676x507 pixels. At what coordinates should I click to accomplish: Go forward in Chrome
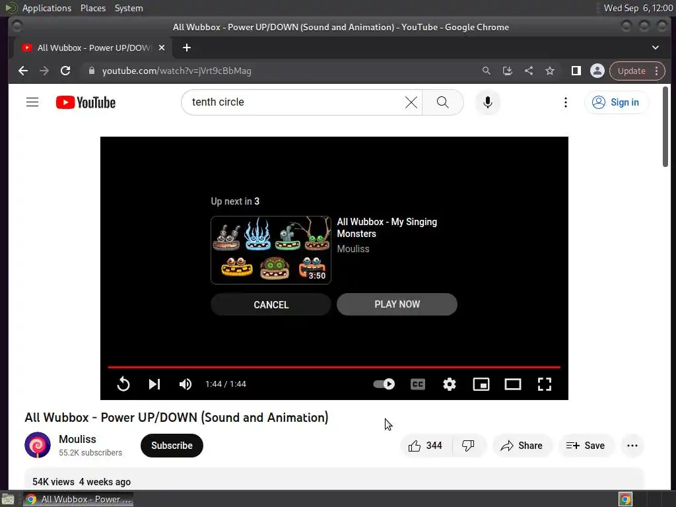(x=44, y=71)
